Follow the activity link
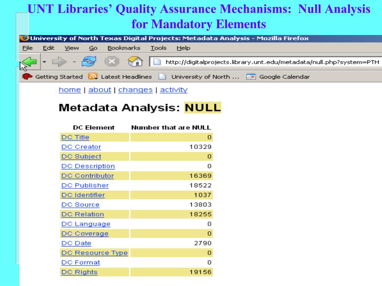The image size is (382, 286). point(174,90)
